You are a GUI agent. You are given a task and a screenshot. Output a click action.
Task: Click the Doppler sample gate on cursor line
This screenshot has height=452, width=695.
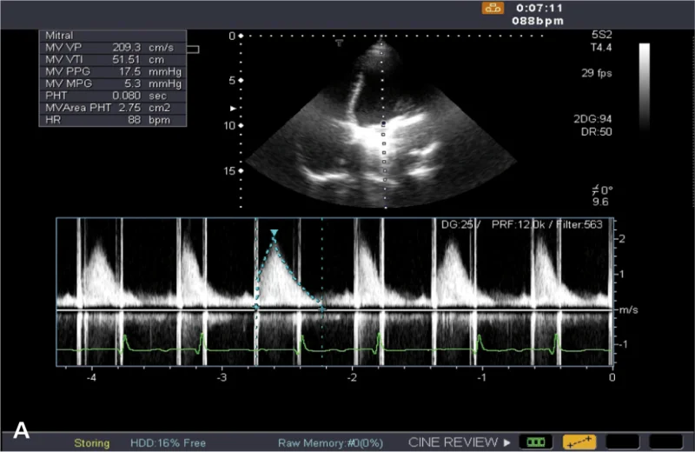[383, 123]
